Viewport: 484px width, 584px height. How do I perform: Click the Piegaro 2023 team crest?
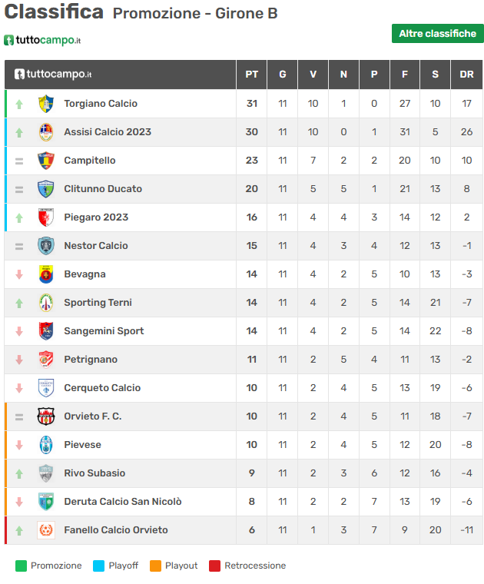coord(46,217)
